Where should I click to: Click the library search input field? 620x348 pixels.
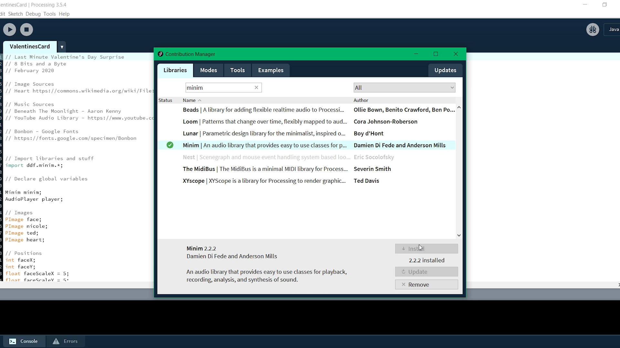tap(219, 88)
